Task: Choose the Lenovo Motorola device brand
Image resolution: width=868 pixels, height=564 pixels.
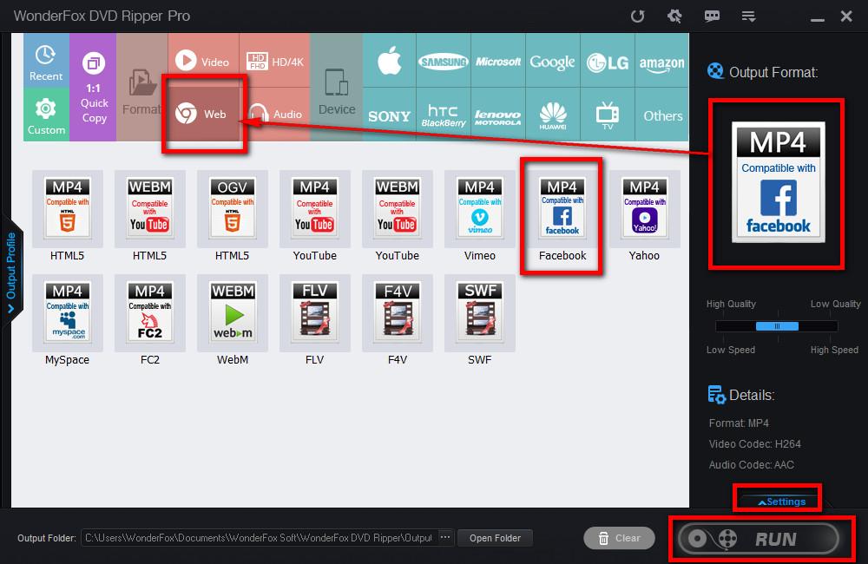Action: pos(497,115)
